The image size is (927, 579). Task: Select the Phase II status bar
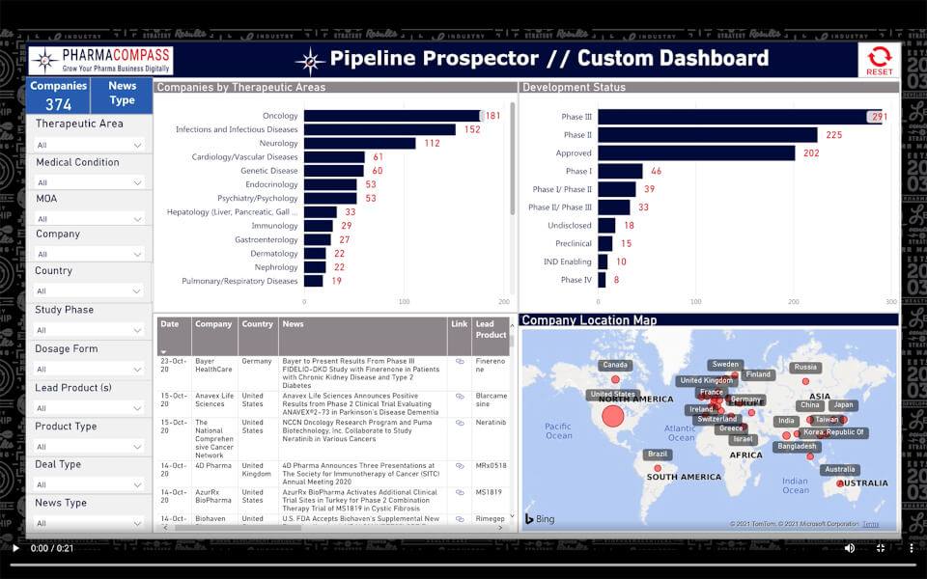[708, 135]
